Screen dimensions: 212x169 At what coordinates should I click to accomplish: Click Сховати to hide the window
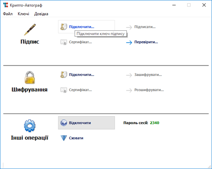coord(76,138)
